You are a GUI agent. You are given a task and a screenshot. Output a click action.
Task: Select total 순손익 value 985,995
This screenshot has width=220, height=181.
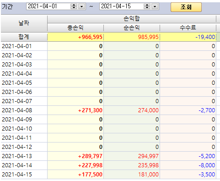[x=132, y=37]
